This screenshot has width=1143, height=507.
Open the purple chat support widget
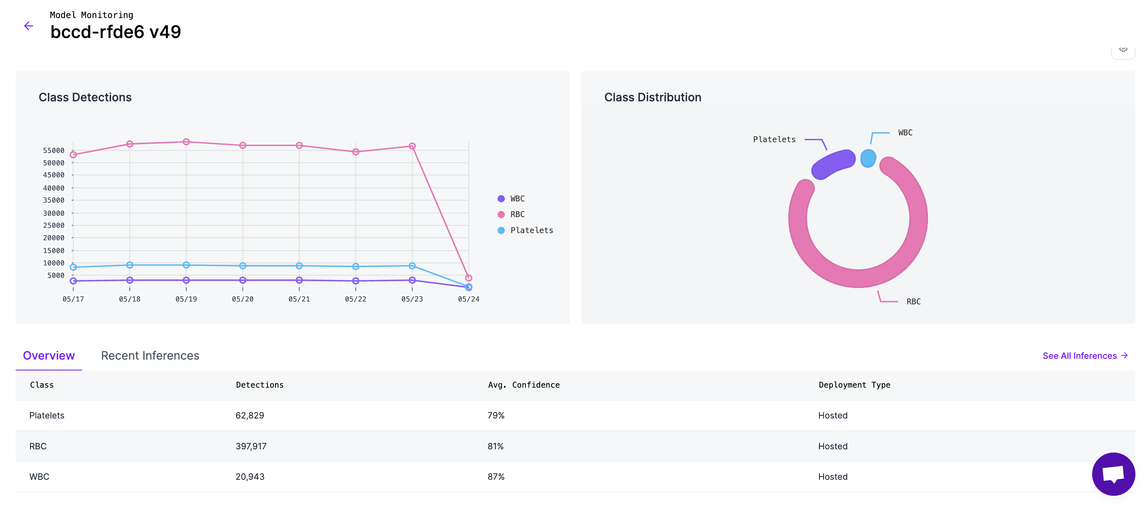pos(1113,474)
